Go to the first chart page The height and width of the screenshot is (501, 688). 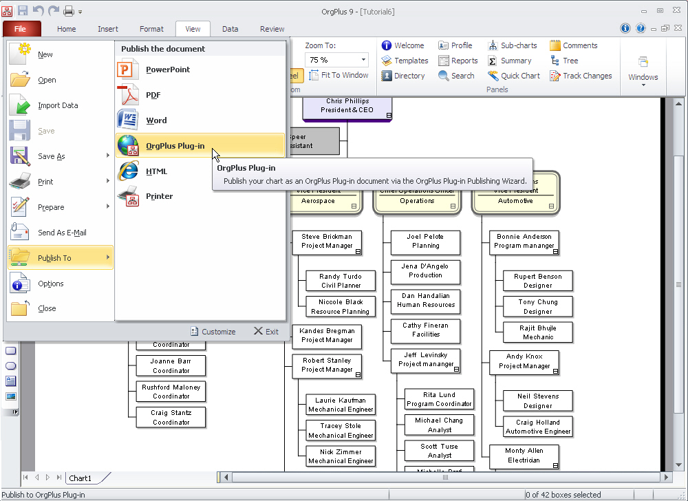coord(25,478)
